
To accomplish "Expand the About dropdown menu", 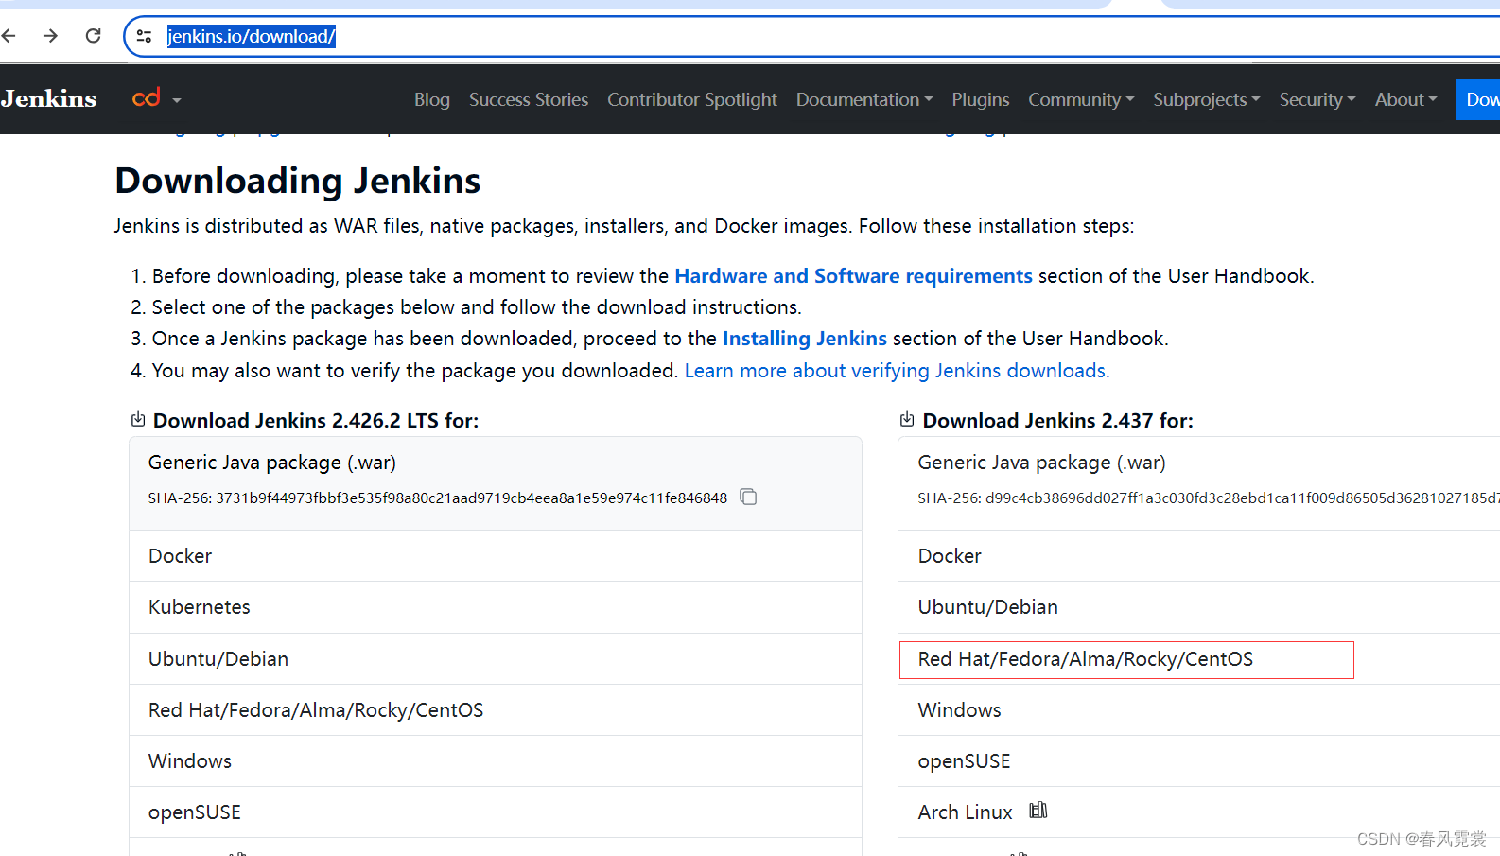I will click(1406, 99).
